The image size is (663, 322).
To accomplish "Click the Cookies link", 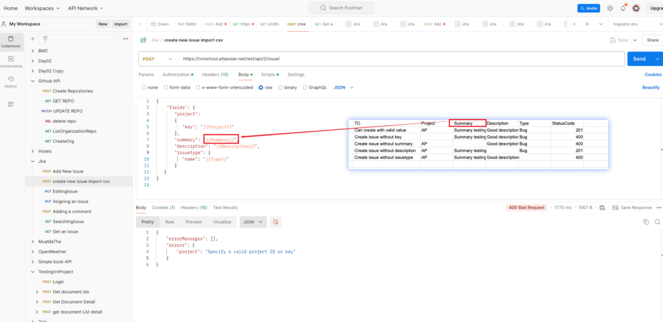I will click(x=653, y=74).
